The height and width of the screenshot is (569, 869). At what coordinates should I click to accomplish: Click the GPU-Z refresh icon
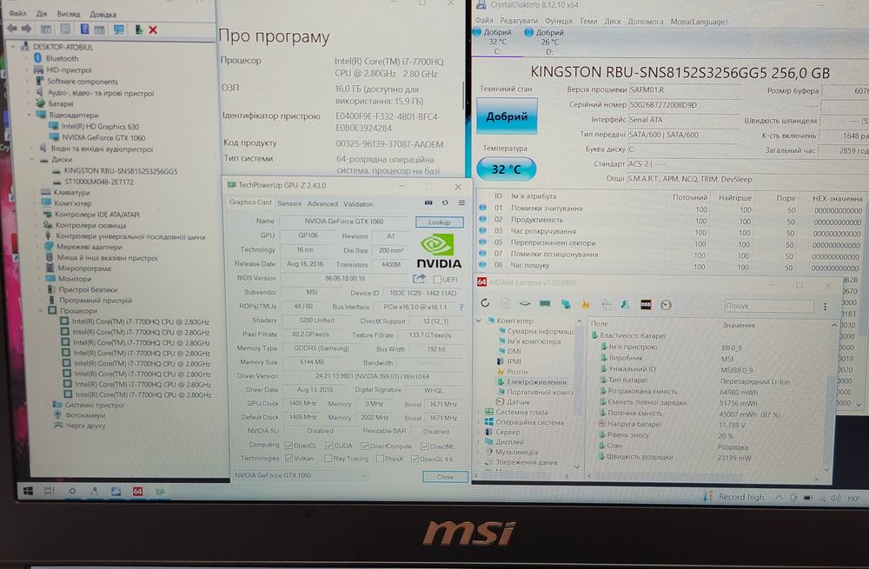(445, 202)
